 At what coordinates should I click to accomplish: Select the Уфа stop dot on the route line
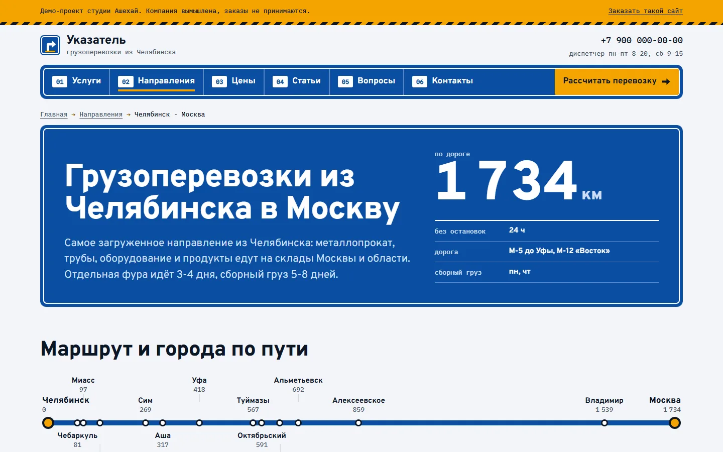tap(199, 423)
